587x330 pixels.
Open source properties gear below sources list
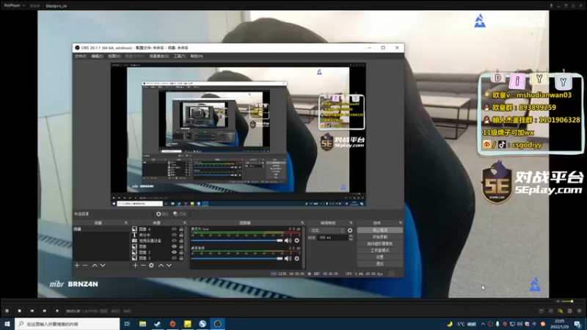coord(151,265)
